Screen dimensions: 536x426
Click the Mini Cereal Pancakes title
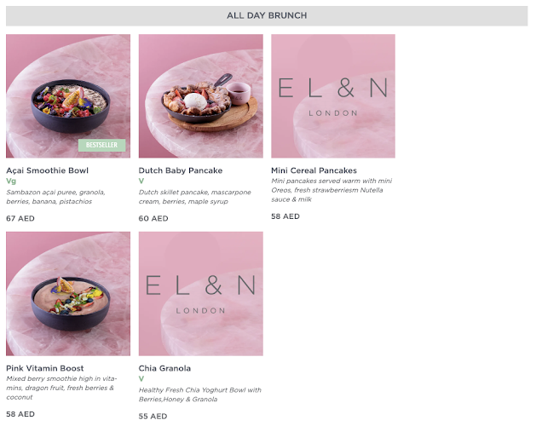click(x=314, y=170)
